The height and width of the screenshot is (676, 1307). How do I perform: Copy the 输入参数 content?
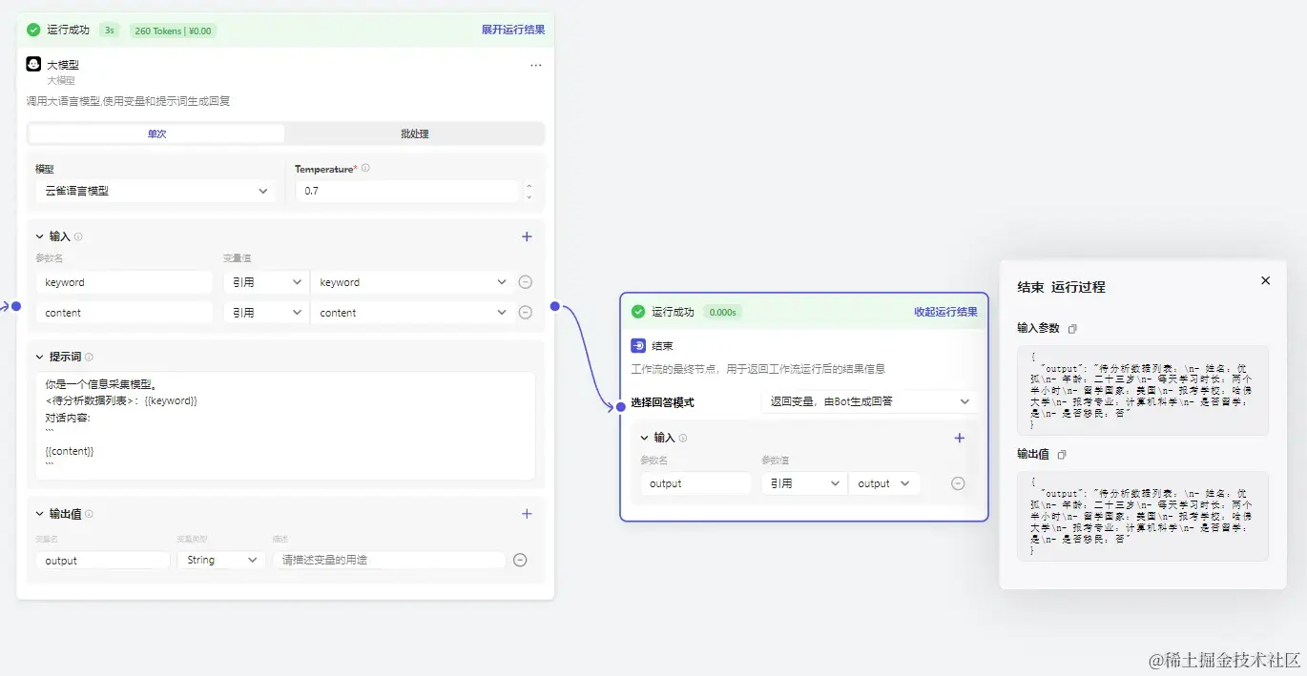point(1072,329)
